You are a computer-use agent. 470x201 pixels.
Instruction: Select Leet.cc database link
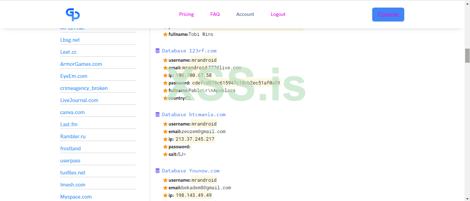[69, 52]
